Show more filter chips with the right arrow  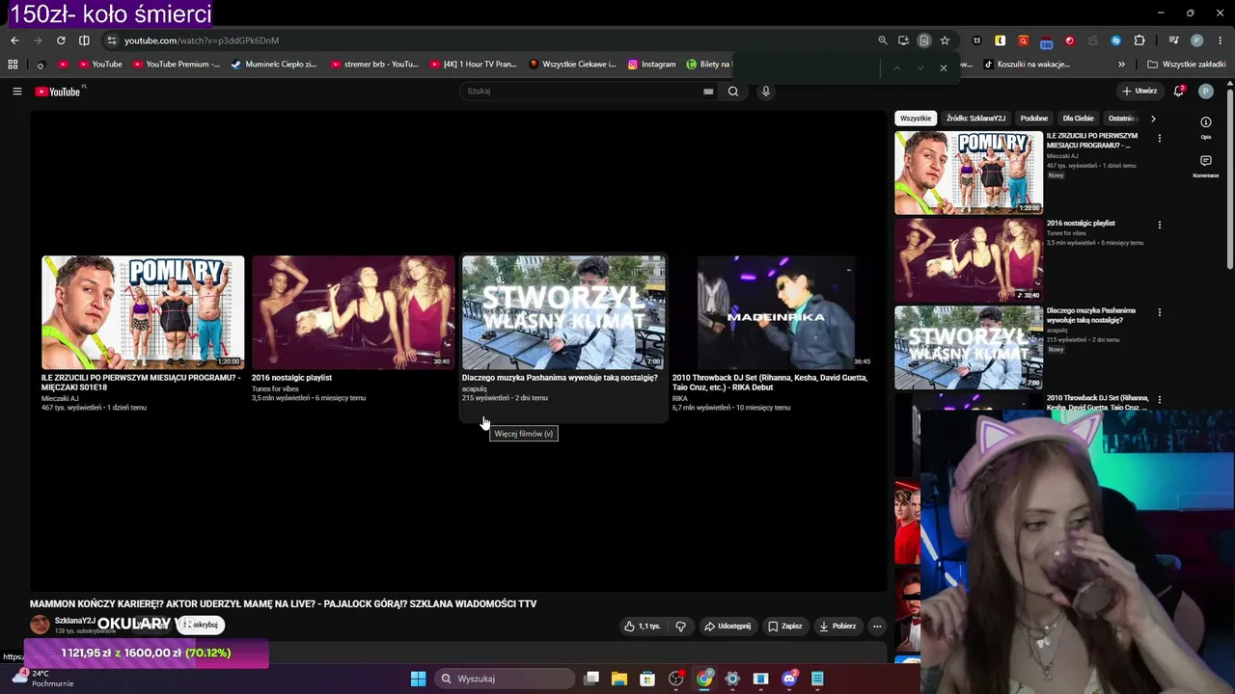(x=1153, y=119)
